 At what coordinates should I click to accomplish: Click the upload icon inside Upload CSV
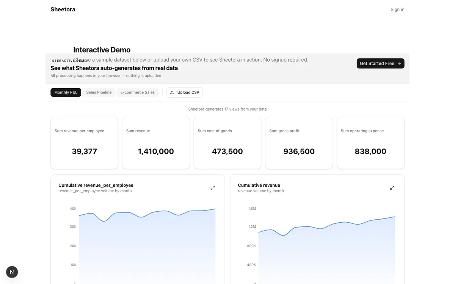tap(173, 92)
